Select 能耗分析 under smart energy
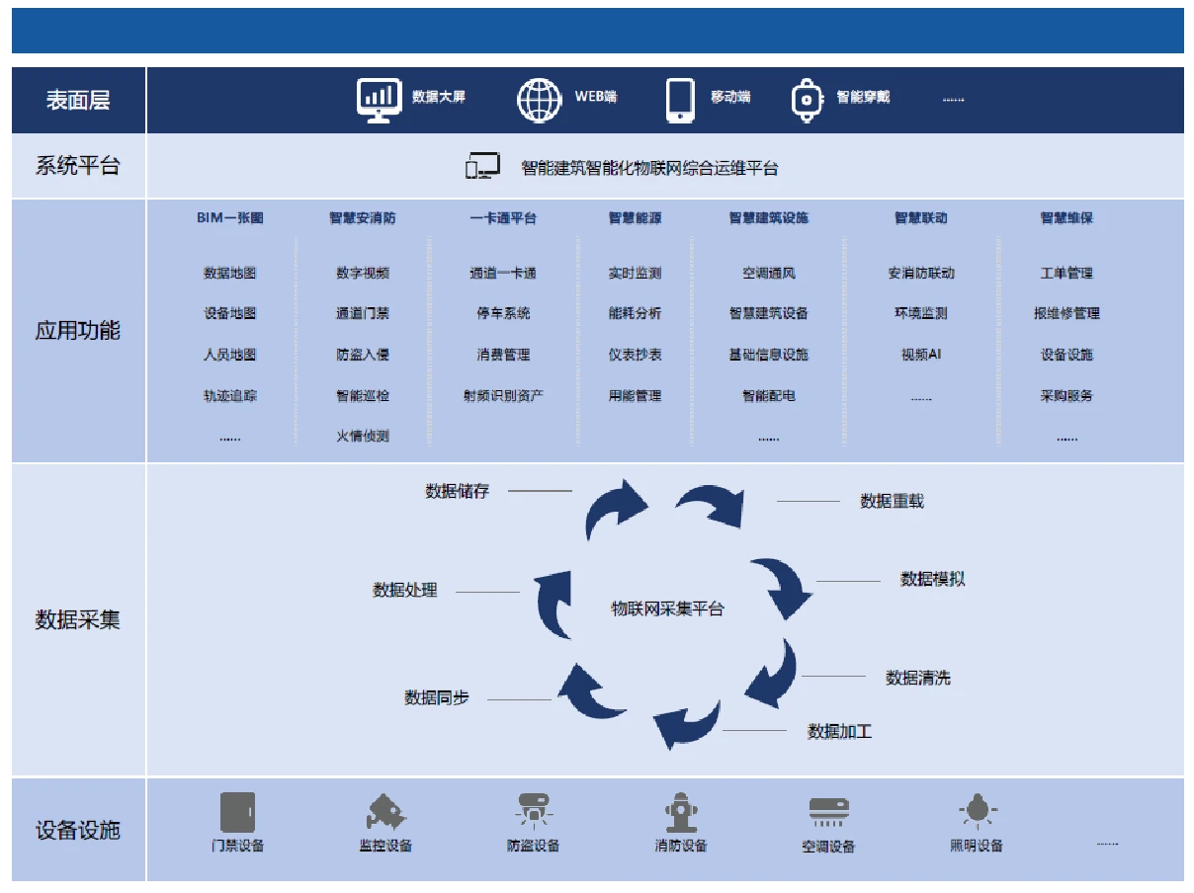This screenshot has height=893, width=1194. (x=635, y=313)
